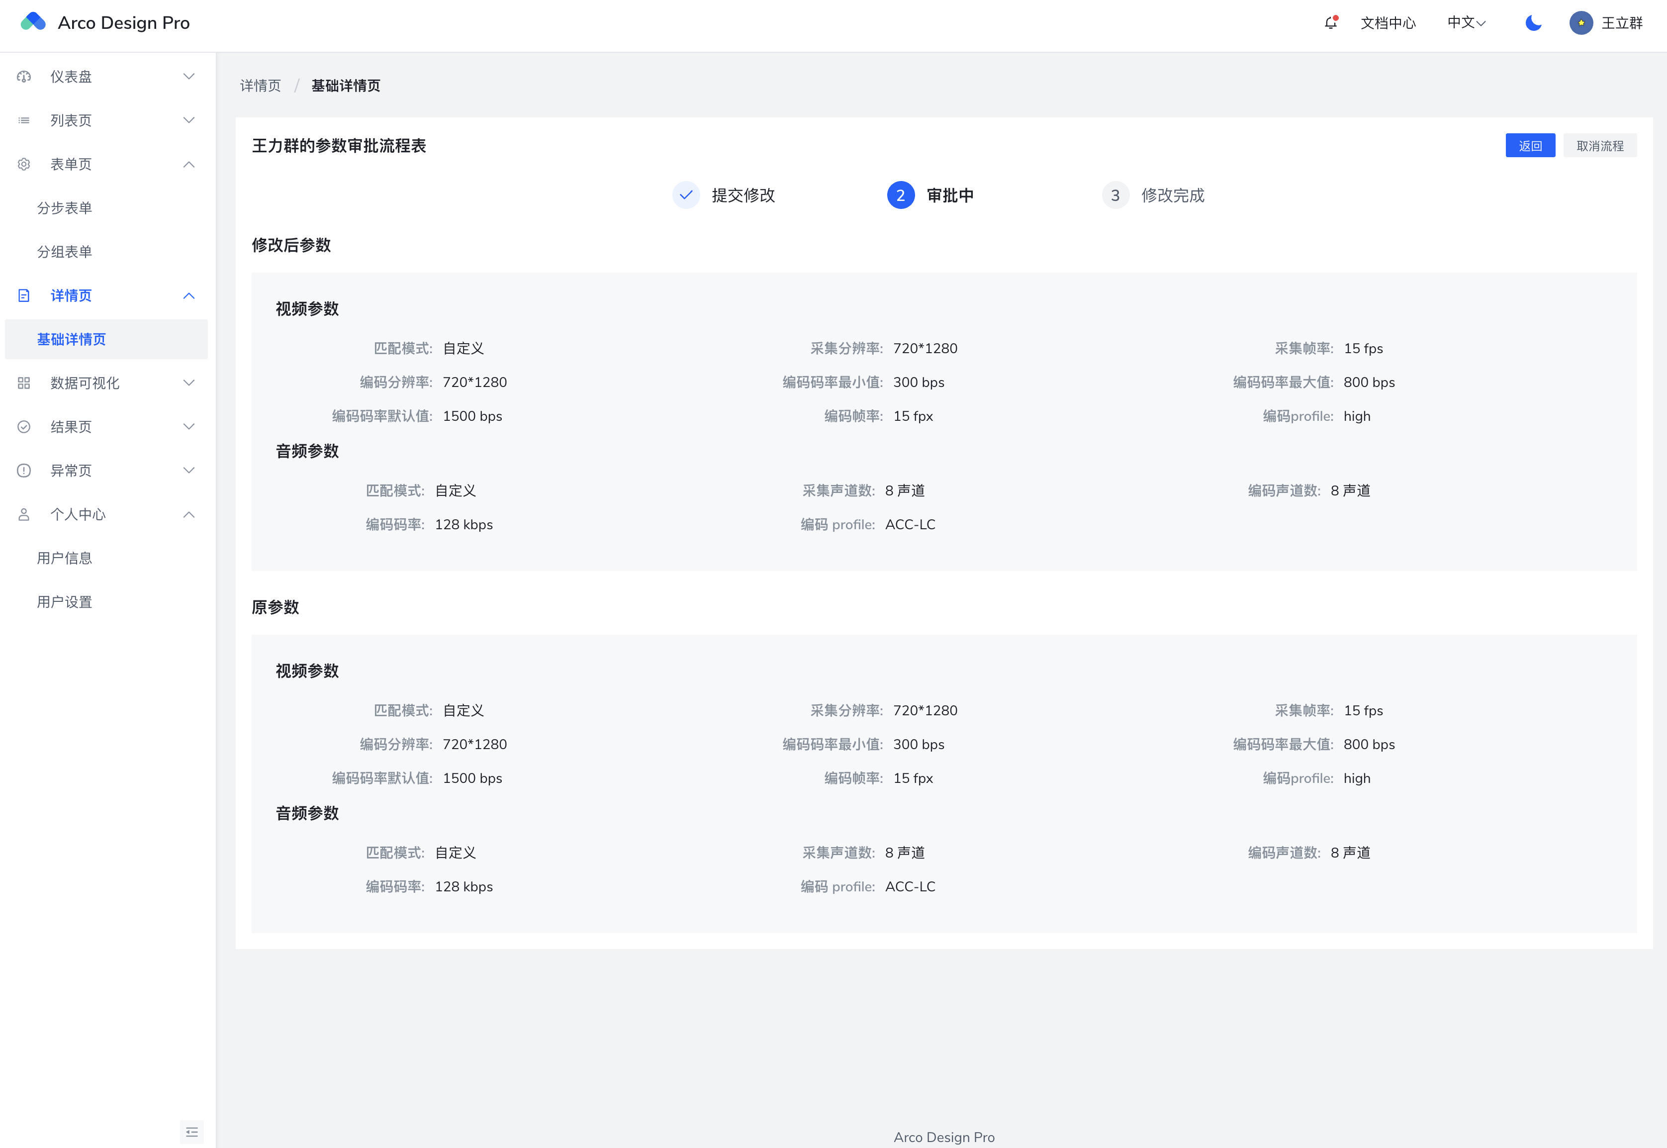Click the 数据可视化 panel icon

(24, 383)
